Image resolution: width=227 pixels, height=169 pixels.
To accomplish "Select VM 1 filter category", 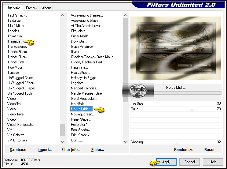I will pyautogui.click(x=11, y=130).
